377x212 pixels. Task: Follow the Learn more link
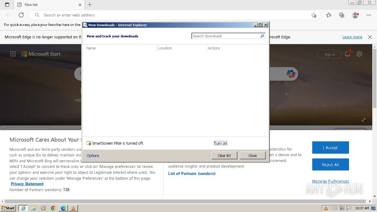(x=352, y=37)
